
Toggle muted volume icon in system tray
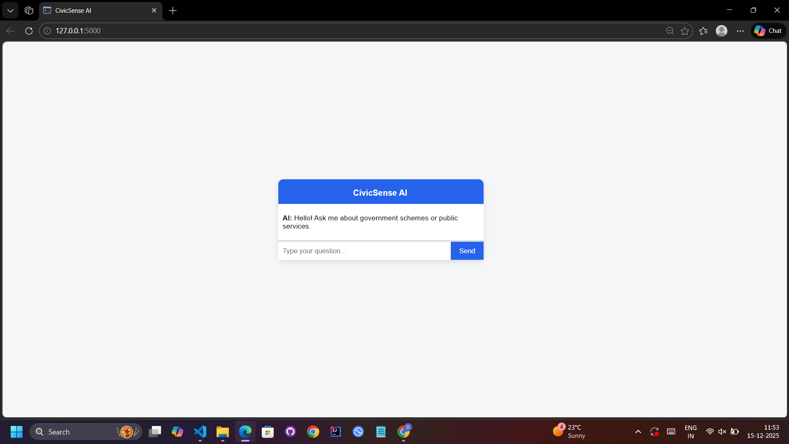pos(722,432)
